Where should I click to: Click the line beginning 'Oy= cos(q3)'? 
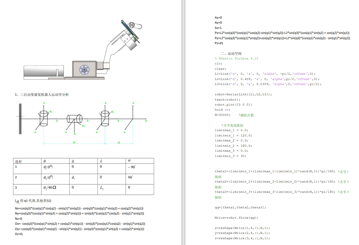[x=80, y=229]
